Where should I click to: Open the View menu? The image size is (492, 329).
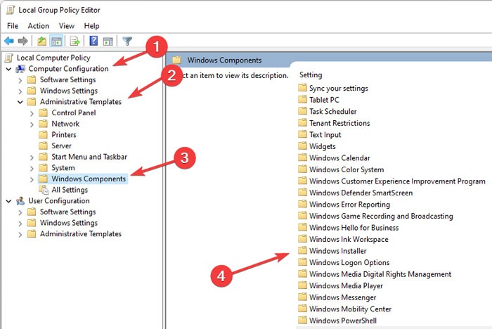(67, 26)
